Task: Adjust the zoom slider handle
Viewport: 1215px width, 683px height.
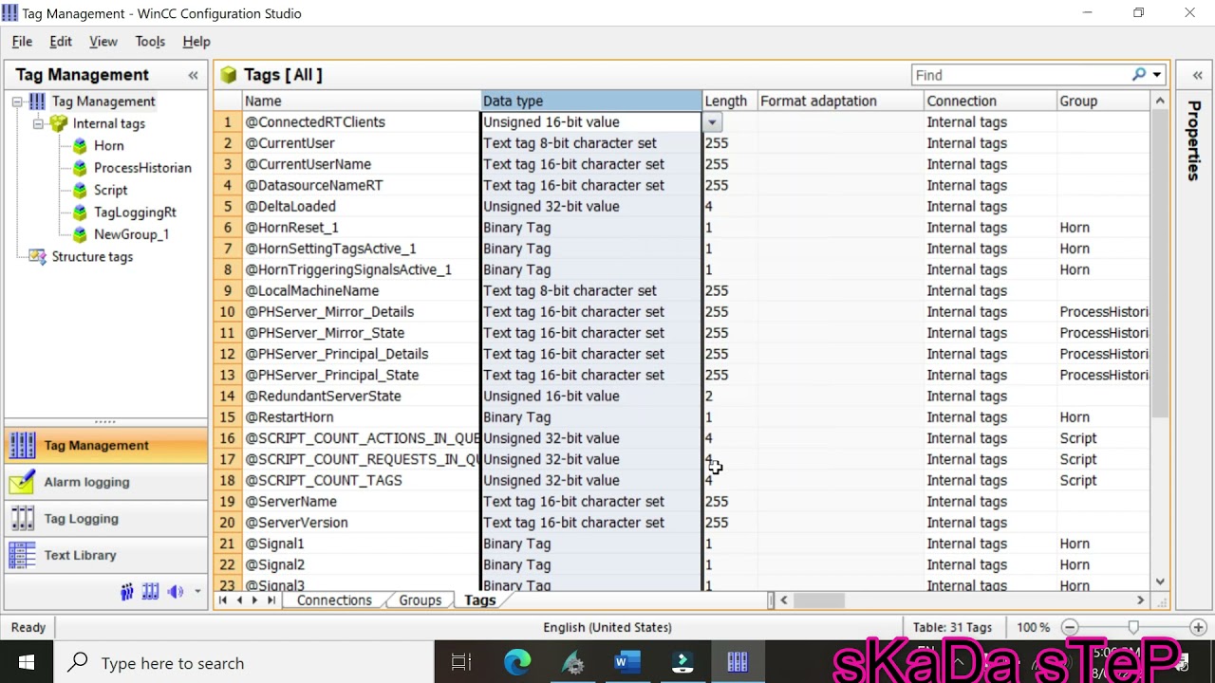Action: [x=1133, y=627]
